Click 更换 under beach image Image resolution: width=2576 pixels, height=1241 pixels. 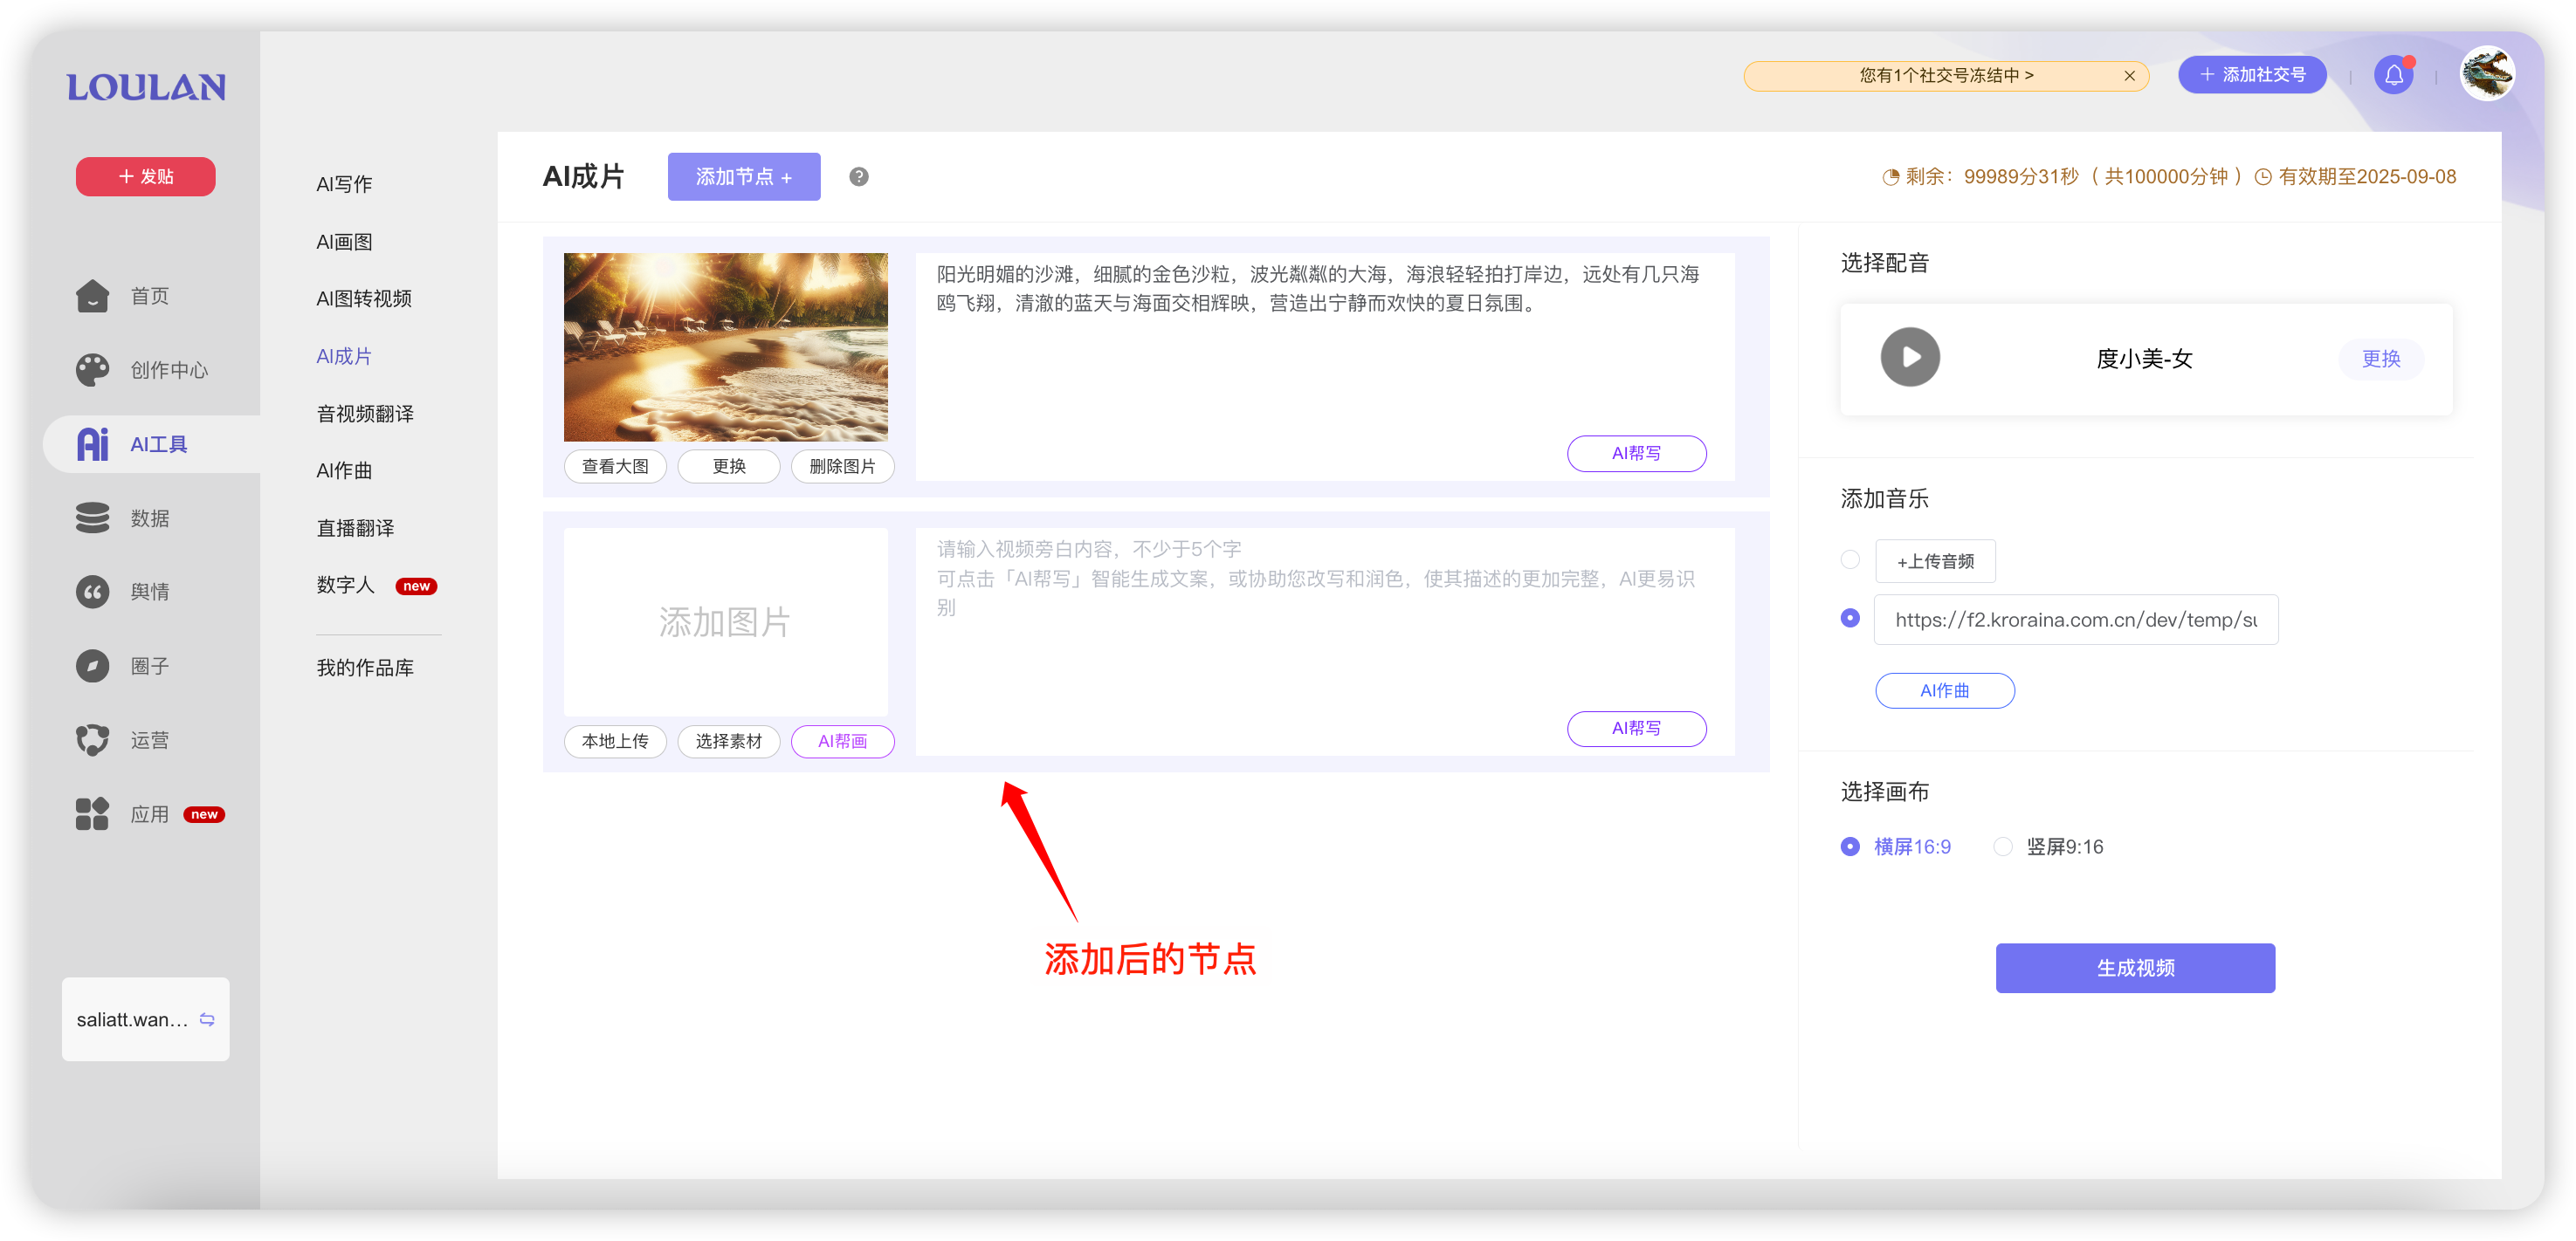click(729, 467)
